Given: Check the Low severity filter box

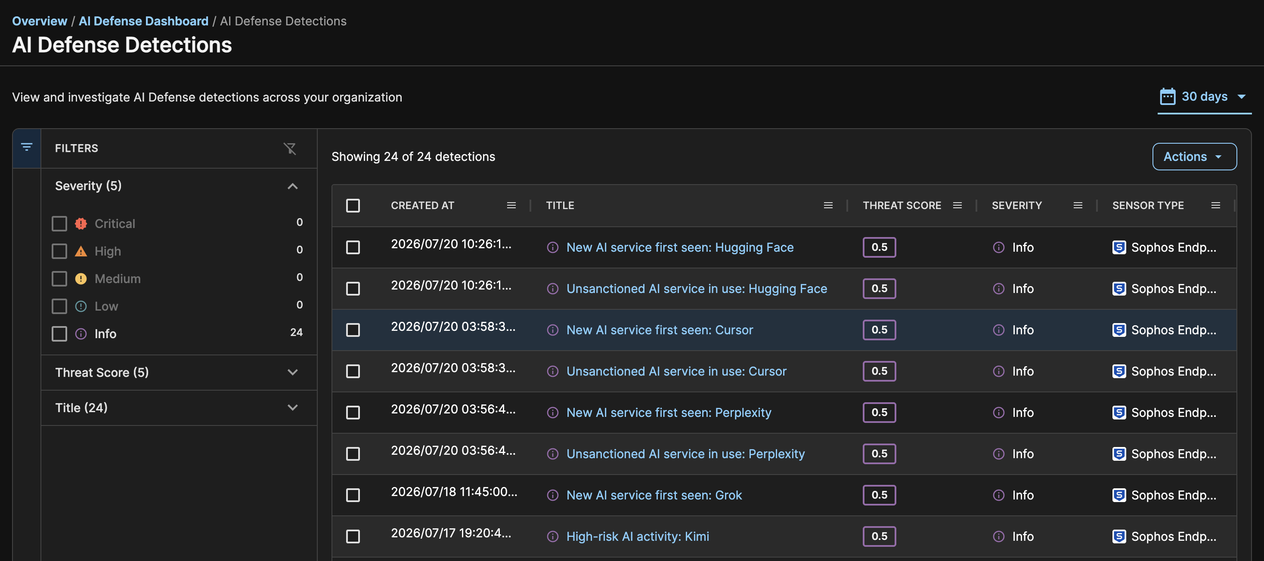Looking at the screenshot, I should pos(59,306).
